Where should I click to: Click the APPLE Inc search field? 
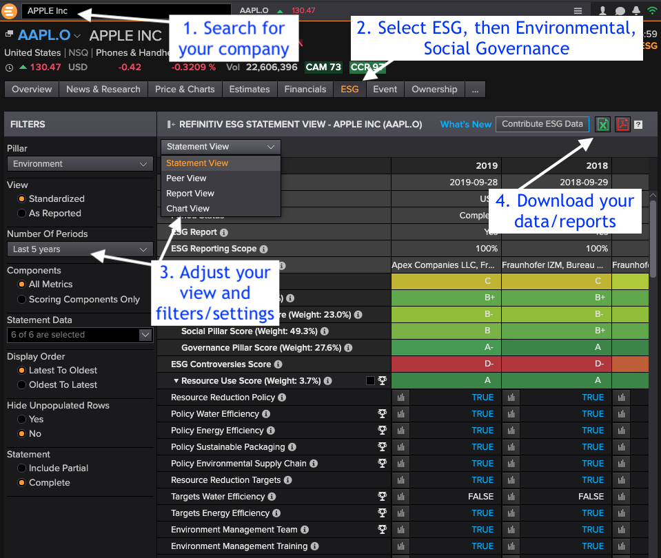coord(126,11)
